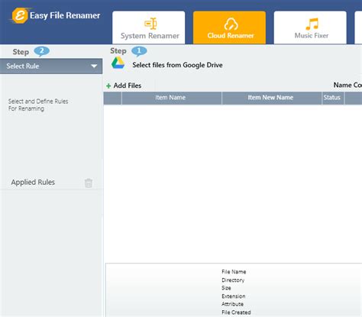The width and height of the screenshot is (362, 317).
Task: Click the music note icon on Music Fixer
Action: [x=312, y=24]
